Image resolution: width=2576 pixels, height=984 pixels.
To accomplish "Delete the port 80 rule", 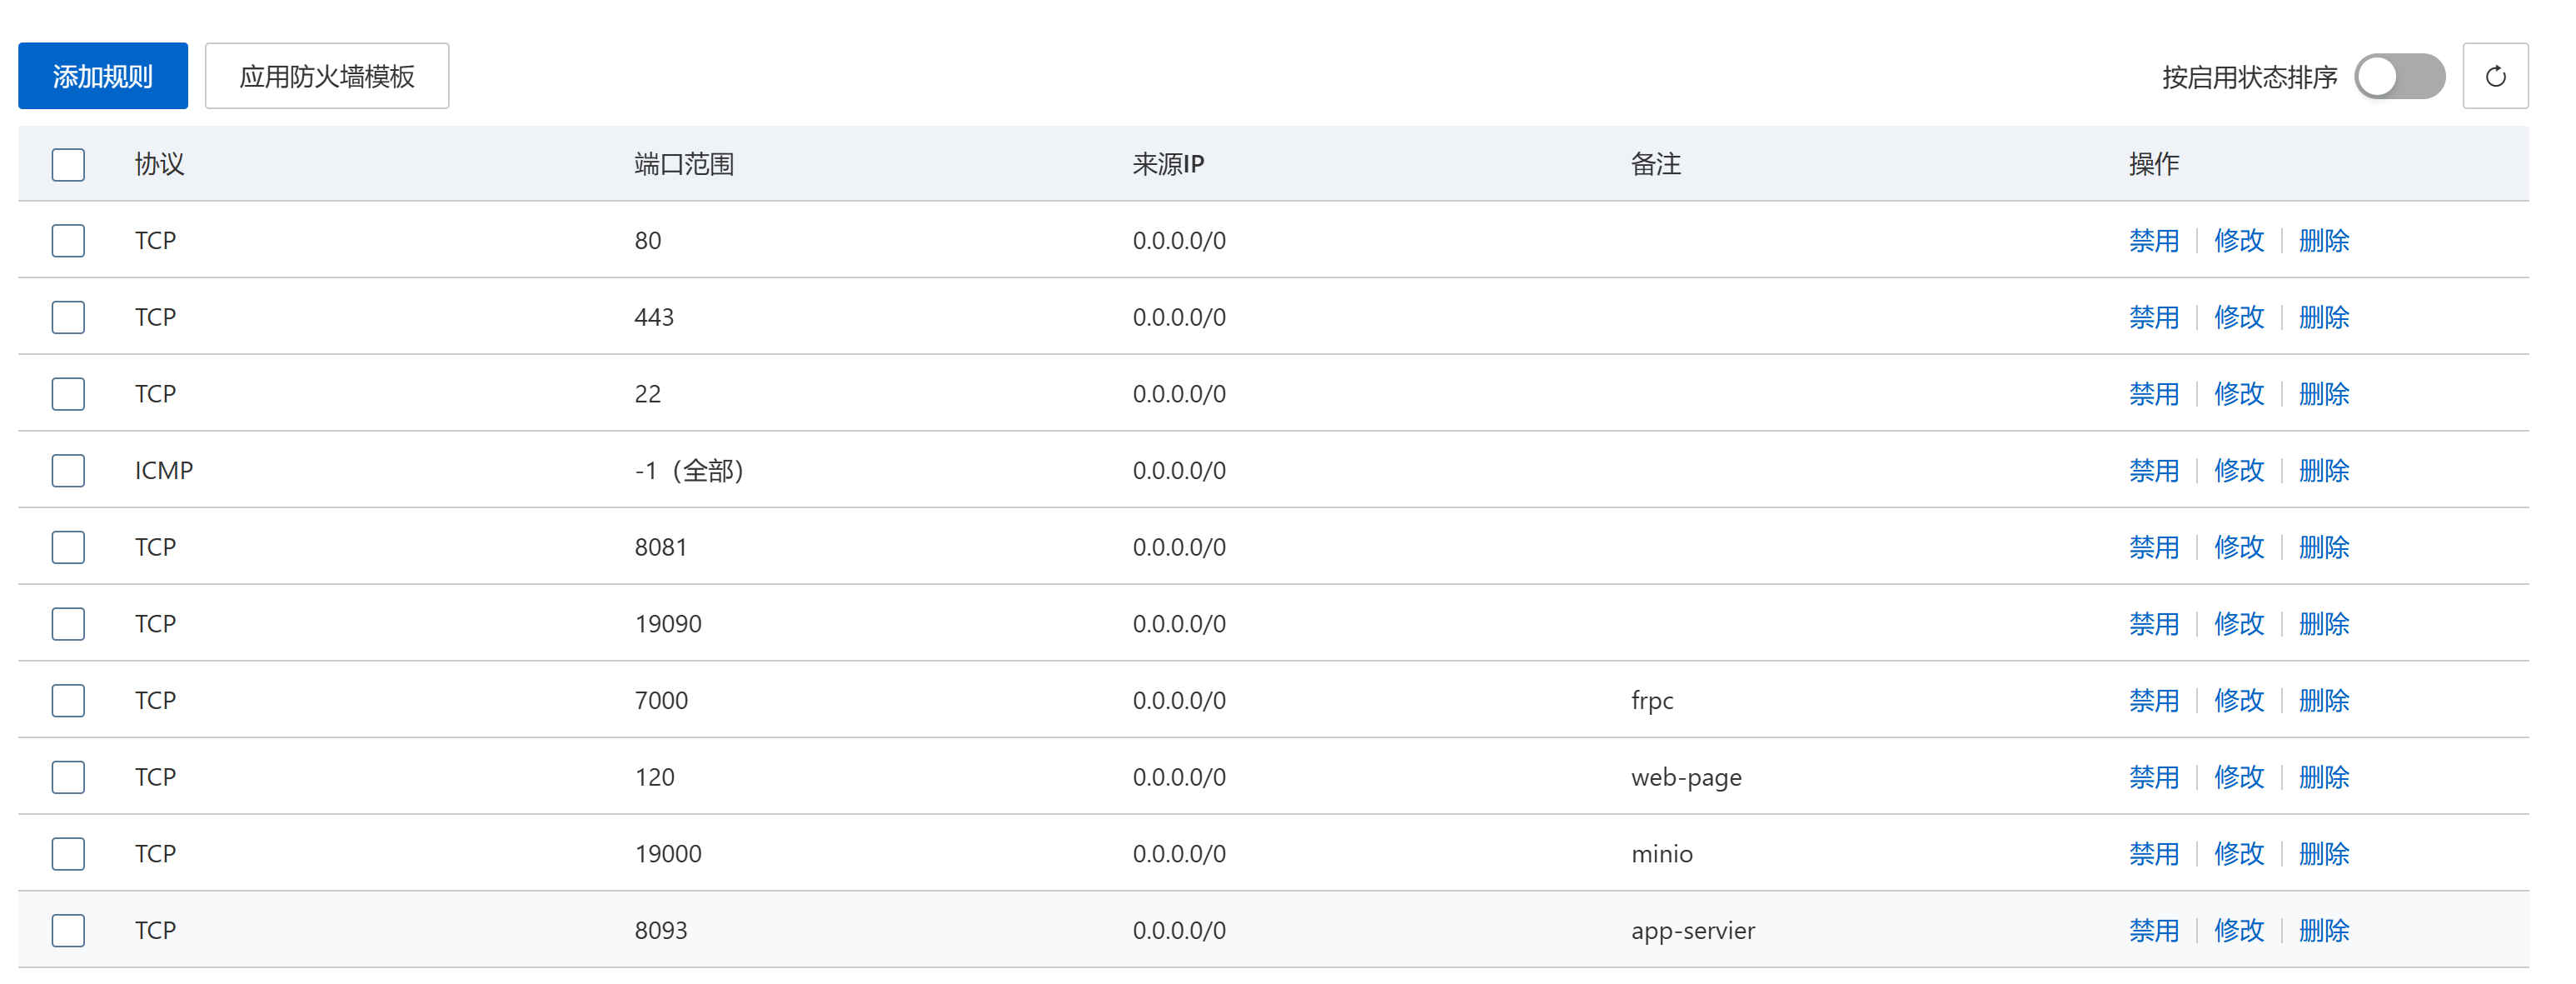I will 2323,240.
